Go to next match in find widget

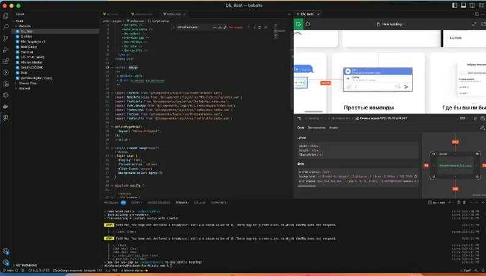[x=254, y=27]
